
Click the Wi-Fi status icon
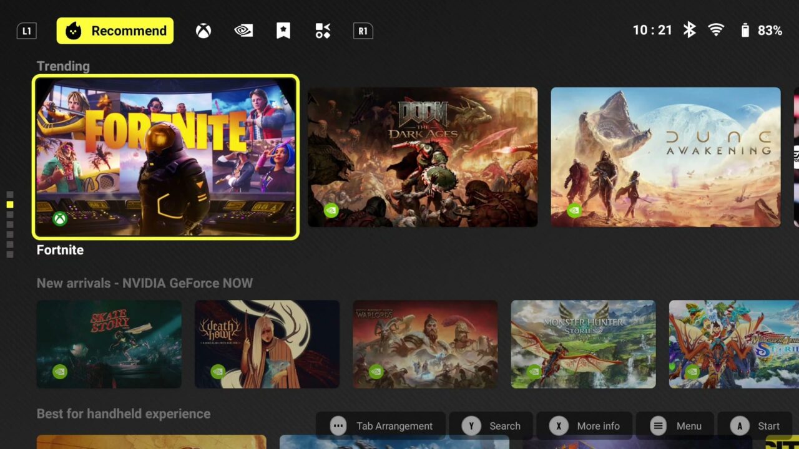(x=716, y=30)
